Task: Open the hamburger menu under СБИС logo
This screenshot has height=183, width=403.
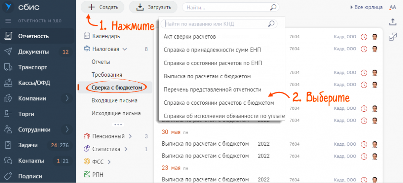Action: tap(8, 21)
